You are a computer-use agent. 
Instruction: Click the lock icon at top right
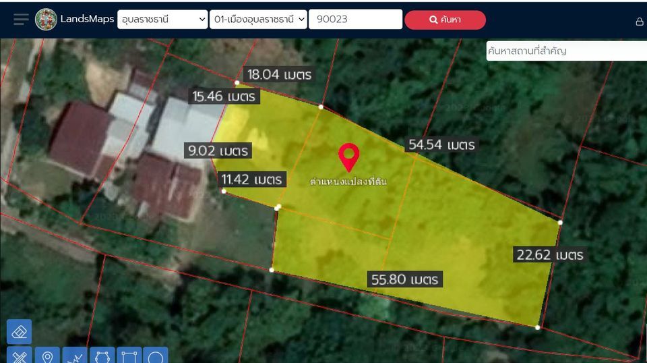point(639,22)
